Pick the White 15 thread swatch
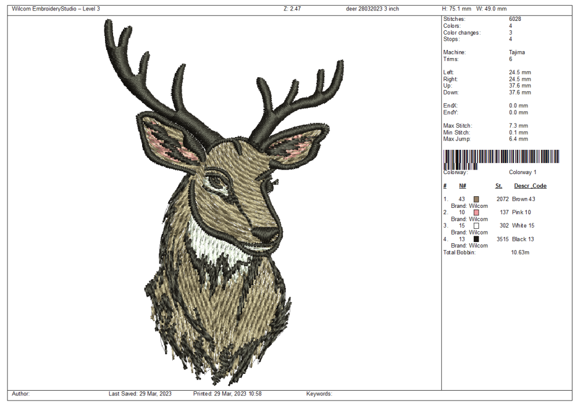Viewport: 580px width, 411px height. [476, 226]
